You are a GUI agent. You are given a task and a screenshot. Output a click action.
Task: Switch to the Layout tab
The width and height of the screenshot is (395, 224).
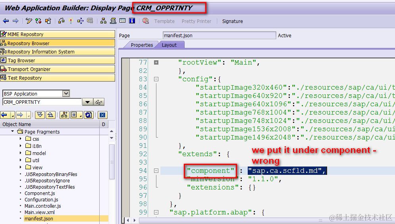click(x=169, y=45)
